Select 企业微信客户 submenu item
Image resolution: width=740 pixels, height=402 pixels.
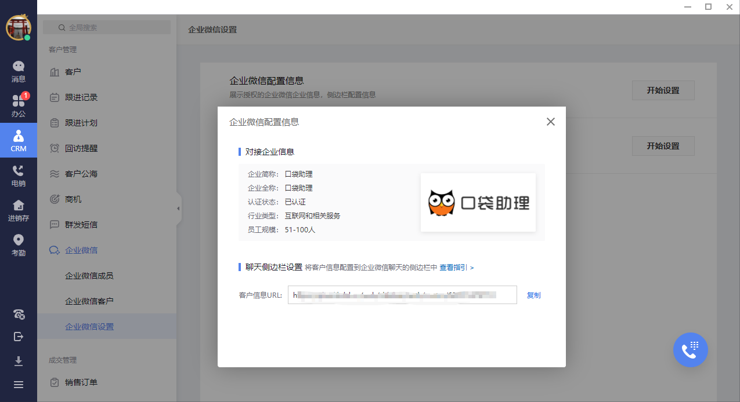click(x=107, y=301)
